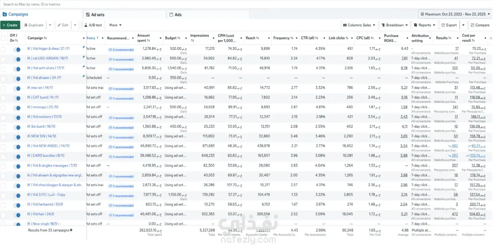Tick the select-all header checkbox
This screenshot has height=245, width=496.
point(3,38)
